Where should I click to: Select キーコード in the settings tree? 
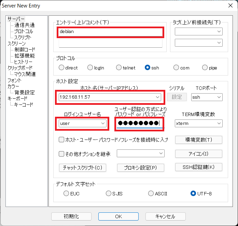(x=24, y=105)
